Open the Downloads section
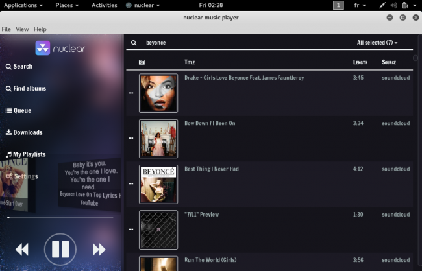422x271 pixels. point(24,132)
